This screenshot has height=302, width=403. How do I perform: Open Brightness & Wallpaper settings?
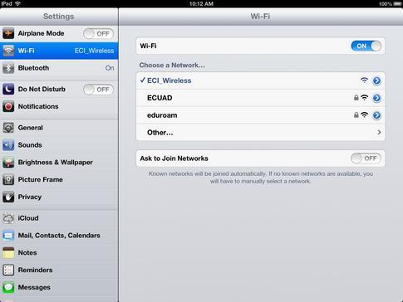(x=59, y=163)
